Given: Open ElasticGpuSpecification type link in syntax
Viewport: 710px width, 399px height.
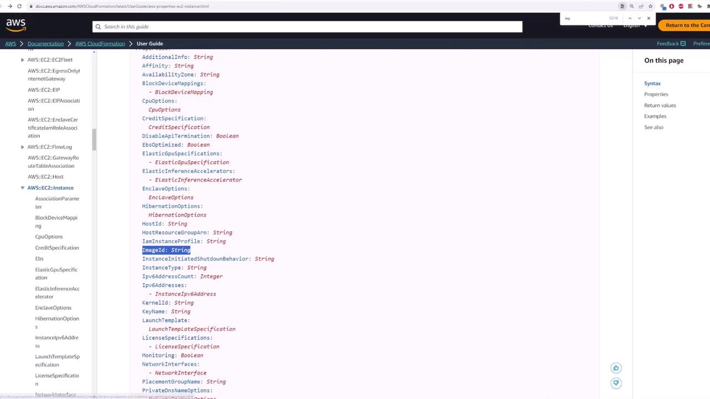Looking at the screenshot, I should point(192,162).
